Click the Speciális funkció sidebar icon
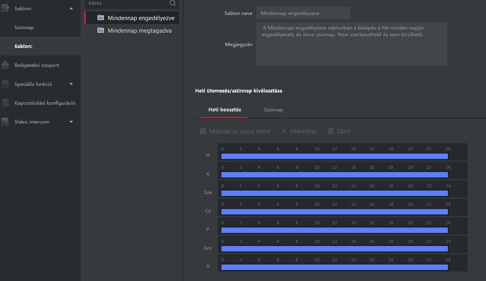 pos(5,84)
